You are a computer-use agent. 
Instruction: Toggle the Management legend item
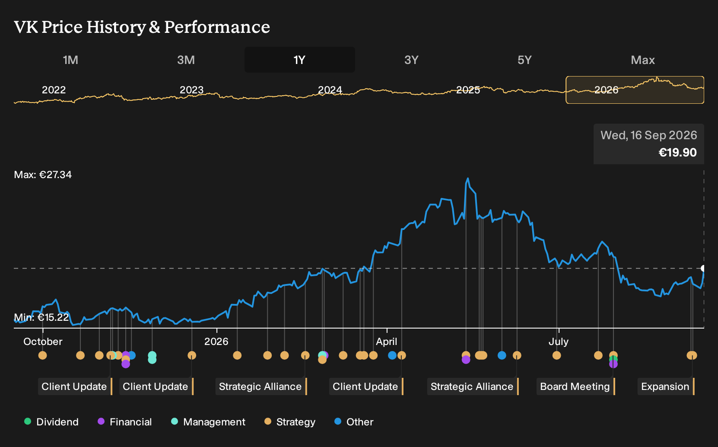click(208, 422)
